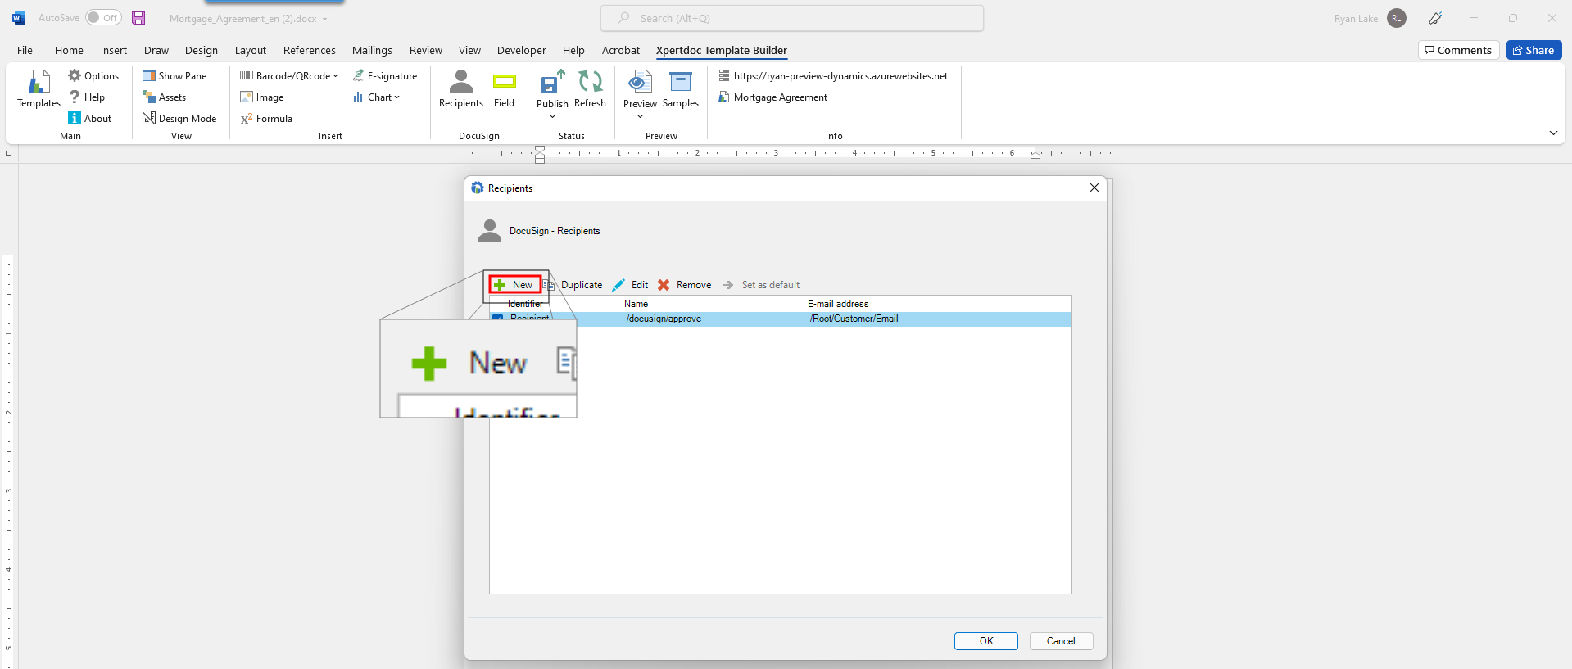Cancel the Recipients dialog
Screen dimensions: 1572x669
1061,641
